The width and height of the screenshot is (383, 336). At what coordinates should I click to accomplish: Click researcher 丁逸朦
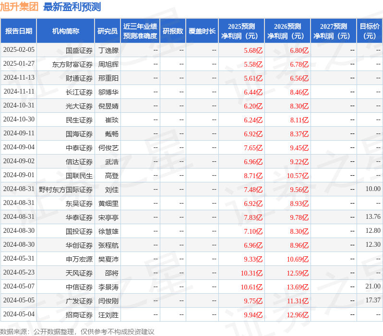coord(108,50)
